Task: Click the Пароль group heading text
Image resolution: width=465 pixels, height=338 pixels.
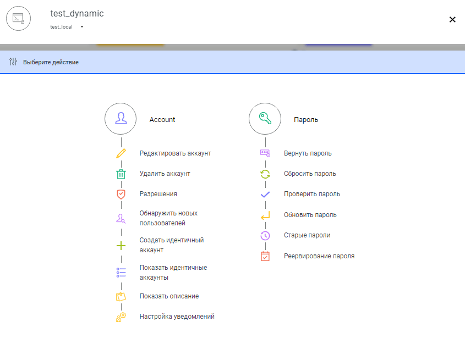Action: pyautogui.click(x=306, y=120)
